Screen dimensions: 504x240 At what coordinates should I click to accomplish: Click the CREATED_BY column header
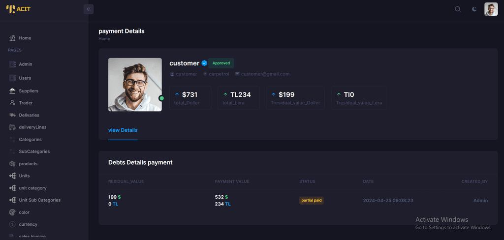[x=475, y=181]
